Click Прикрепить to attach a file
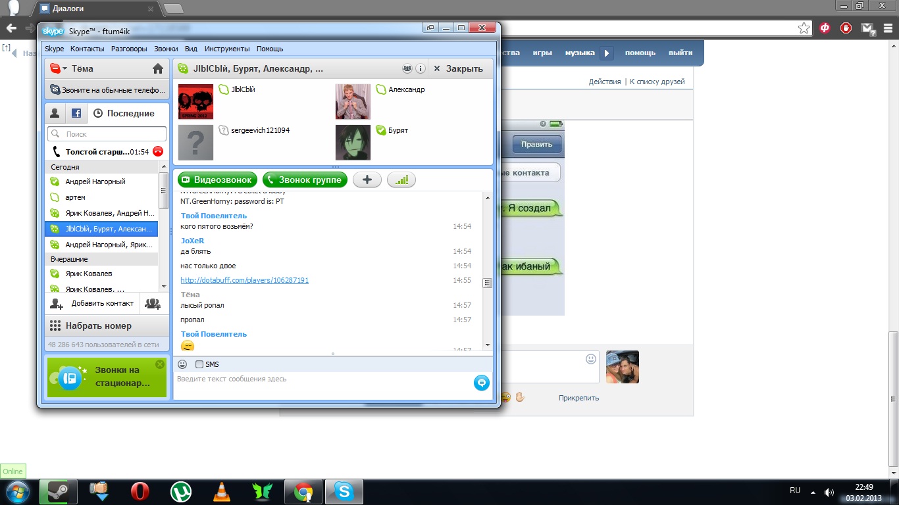Image resolution: width=899 pixels, height=505 pixels. (578, 398)
